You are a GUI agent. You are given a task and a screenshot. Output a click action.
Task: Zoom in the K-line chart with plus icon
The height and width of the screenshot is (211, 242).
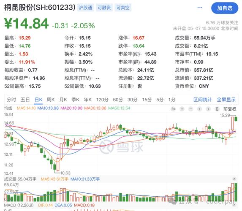tap(182, 109)
